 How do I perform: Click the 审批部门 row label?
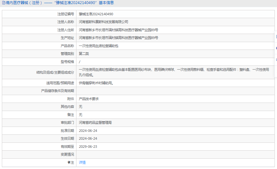click(x=67, y=123)
